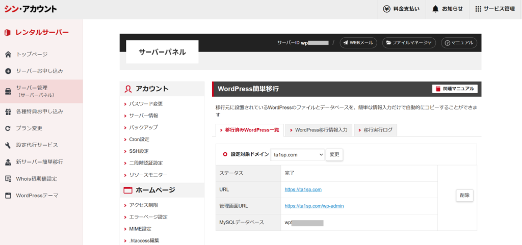The height and width of the screenshot is (245, 522).
Task: Open ファイルマネージャ folder button
Action: point(409,43)
